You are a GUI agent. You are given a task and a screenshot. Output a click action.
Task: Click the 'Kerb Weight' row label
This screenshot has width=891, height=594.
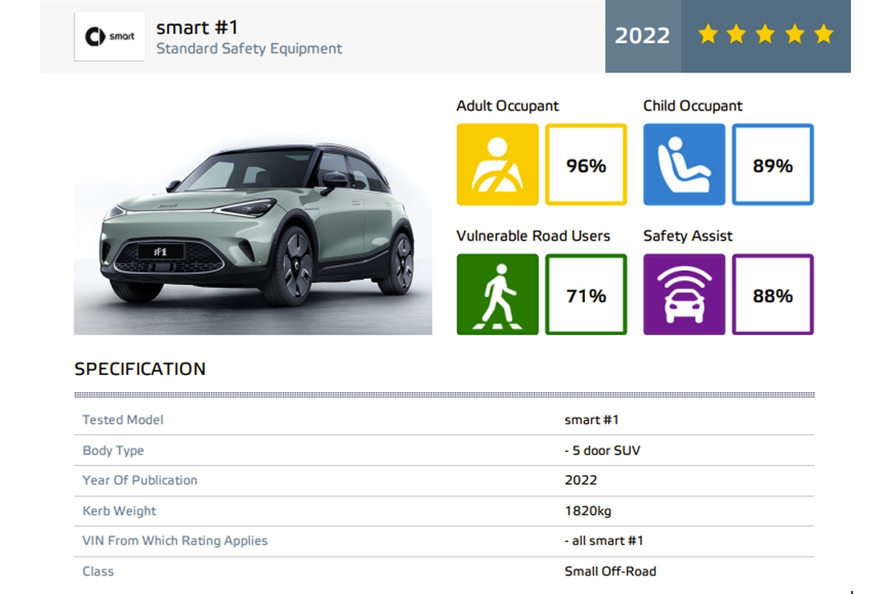pyautogui.click(x=119, y=511)
